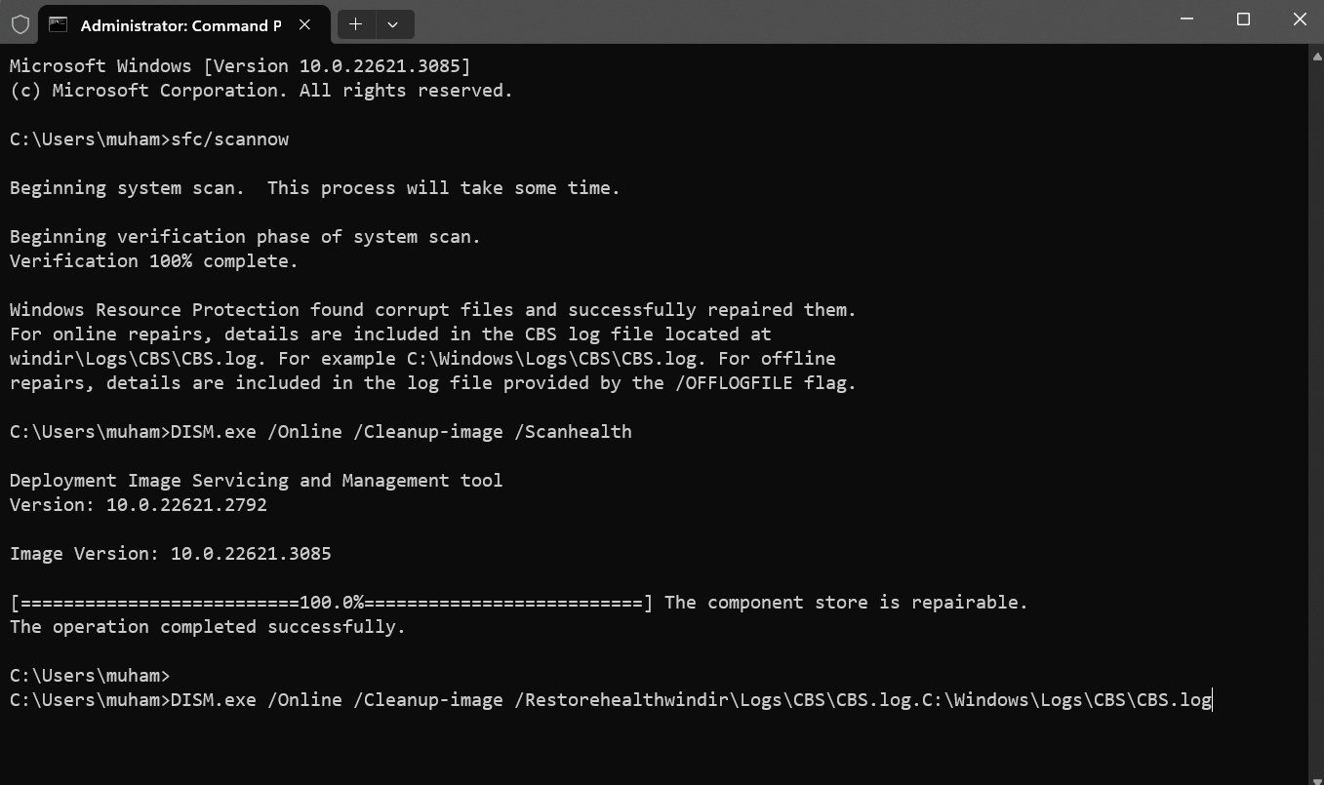Click "The operation completed successfully." line
This screenshot has width=1324, height=785.
click(x=208, y=627)
